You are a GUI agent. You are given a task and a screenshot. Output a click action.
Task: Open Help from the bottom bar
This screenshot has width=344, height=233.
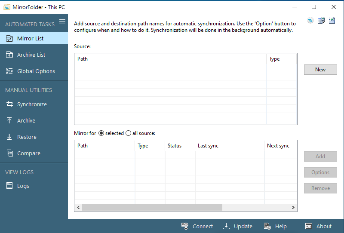(275, 226)
